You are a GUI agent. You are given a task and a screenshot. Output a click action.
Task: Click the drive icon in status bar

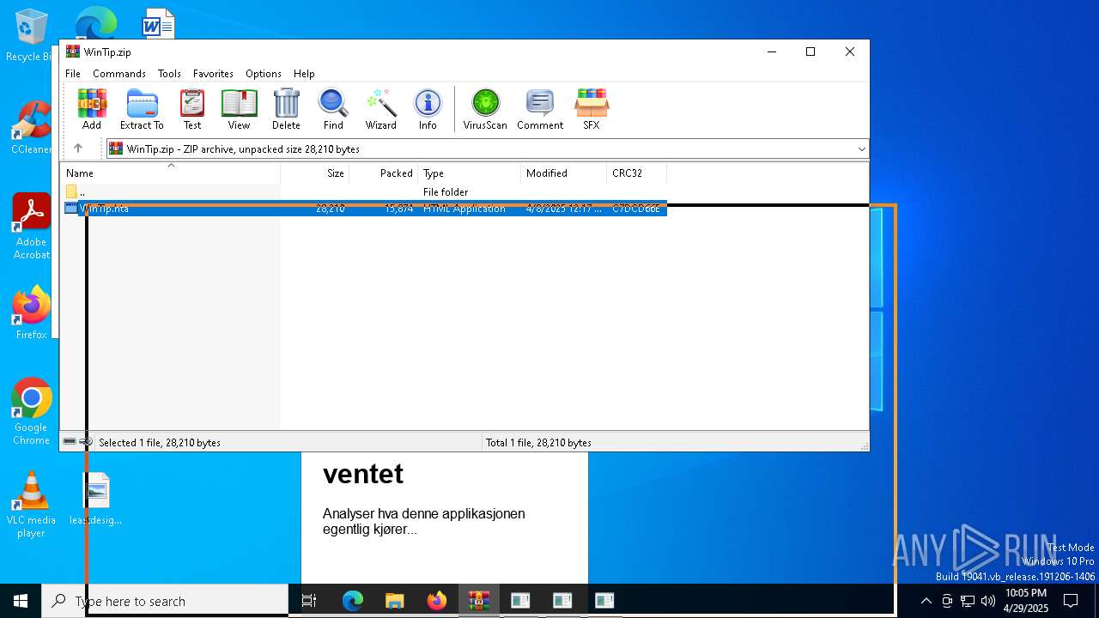coord(70,442)
